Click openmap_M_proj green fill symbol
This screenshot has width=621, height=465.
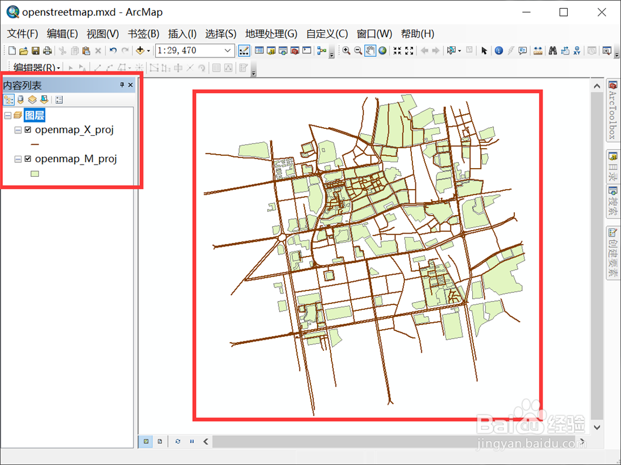click(x=35, y=174)
